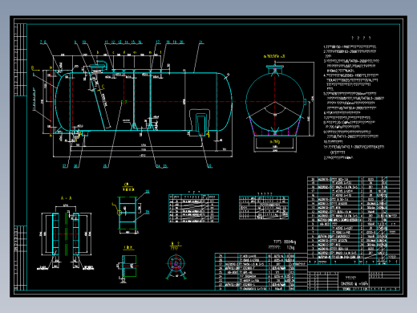The width and height of the screenshot is (417, 313).
Task: Click the manhole nozzle on top of tank
Action: coord(98,67)
